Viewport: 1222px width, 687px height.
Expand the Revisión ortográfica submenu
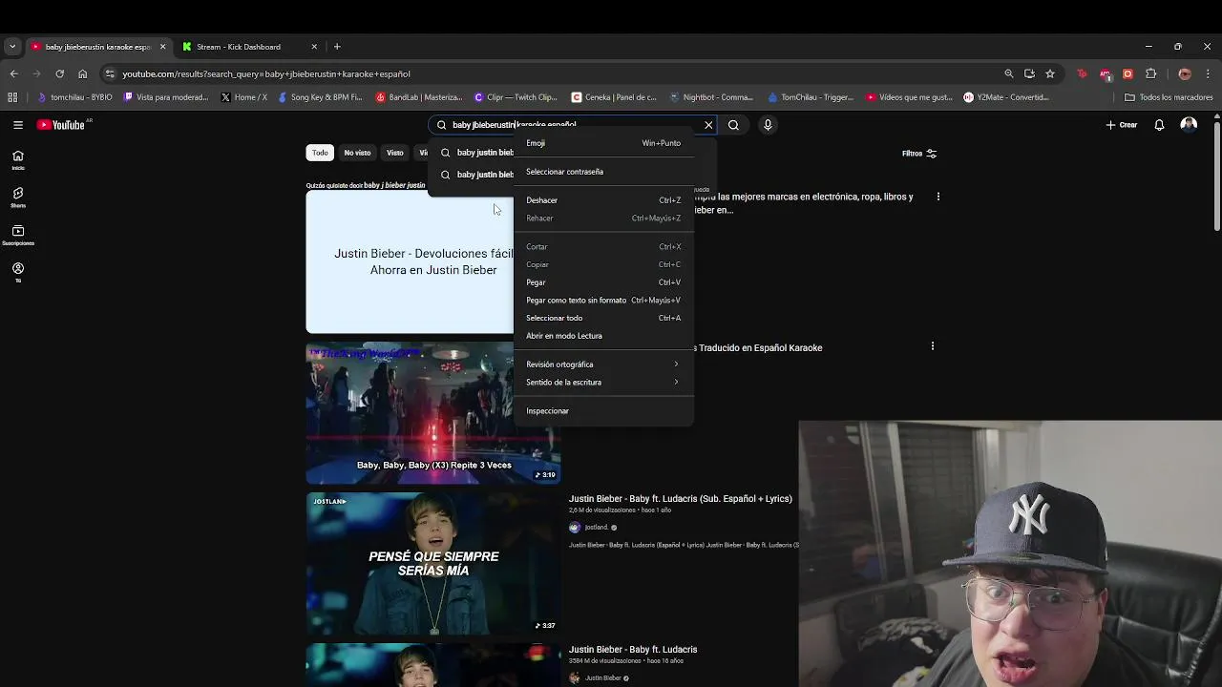pos(603,364)
